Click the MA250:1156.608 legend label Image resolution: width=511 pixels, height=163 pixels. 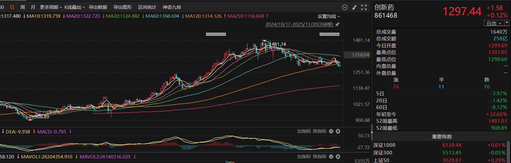(x=246, y=16)
